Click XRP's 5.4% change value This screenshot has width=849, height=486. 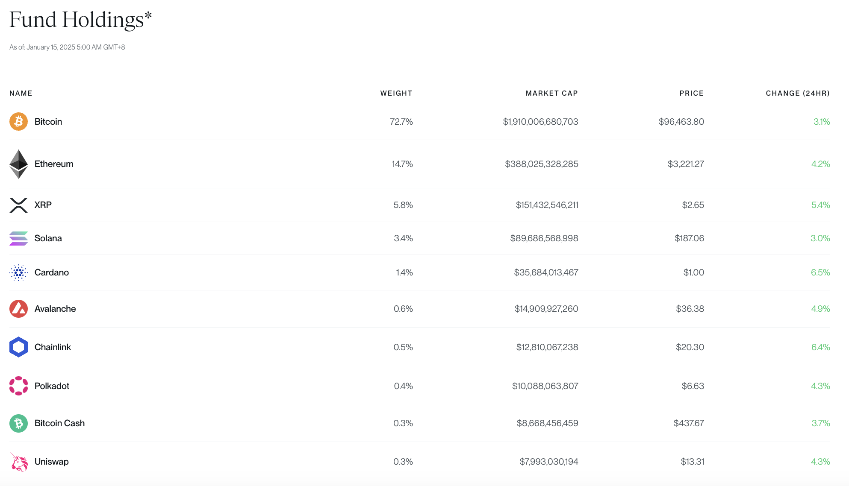pos(820,205)
